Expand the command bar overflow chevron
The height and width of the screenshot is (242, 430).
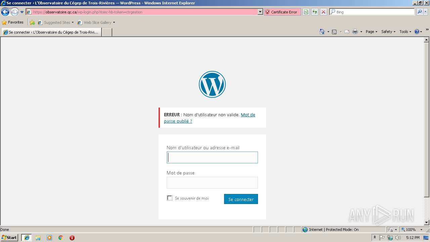427,30
